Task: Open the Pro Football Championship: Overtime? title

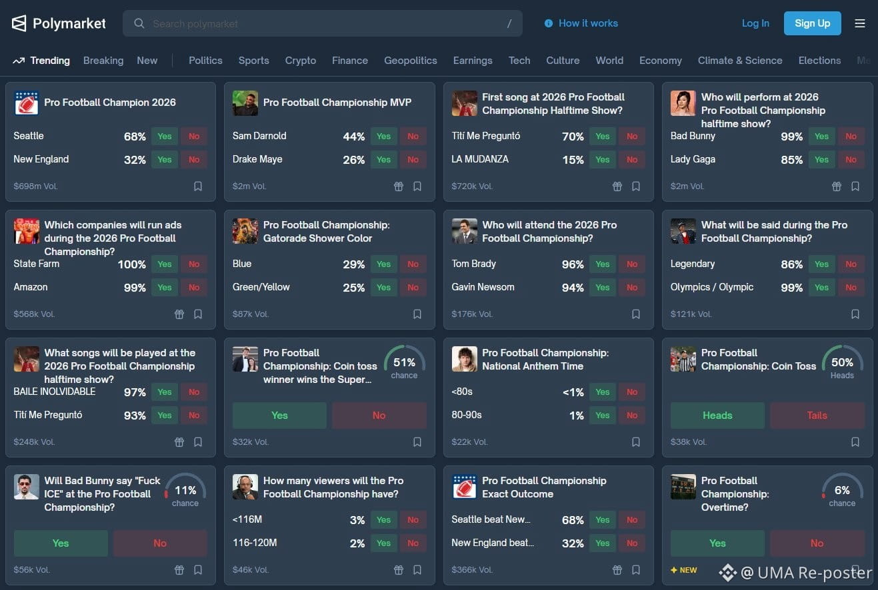Action: tap(735, 493)
